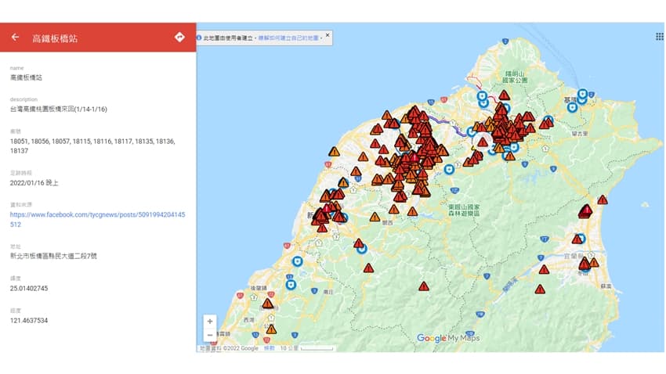Open the Google apps grid icon

tap(659, 37)
